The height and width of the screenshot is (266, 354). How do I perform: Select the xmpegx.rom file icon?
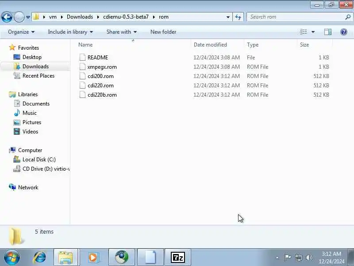tap(82, 67)
